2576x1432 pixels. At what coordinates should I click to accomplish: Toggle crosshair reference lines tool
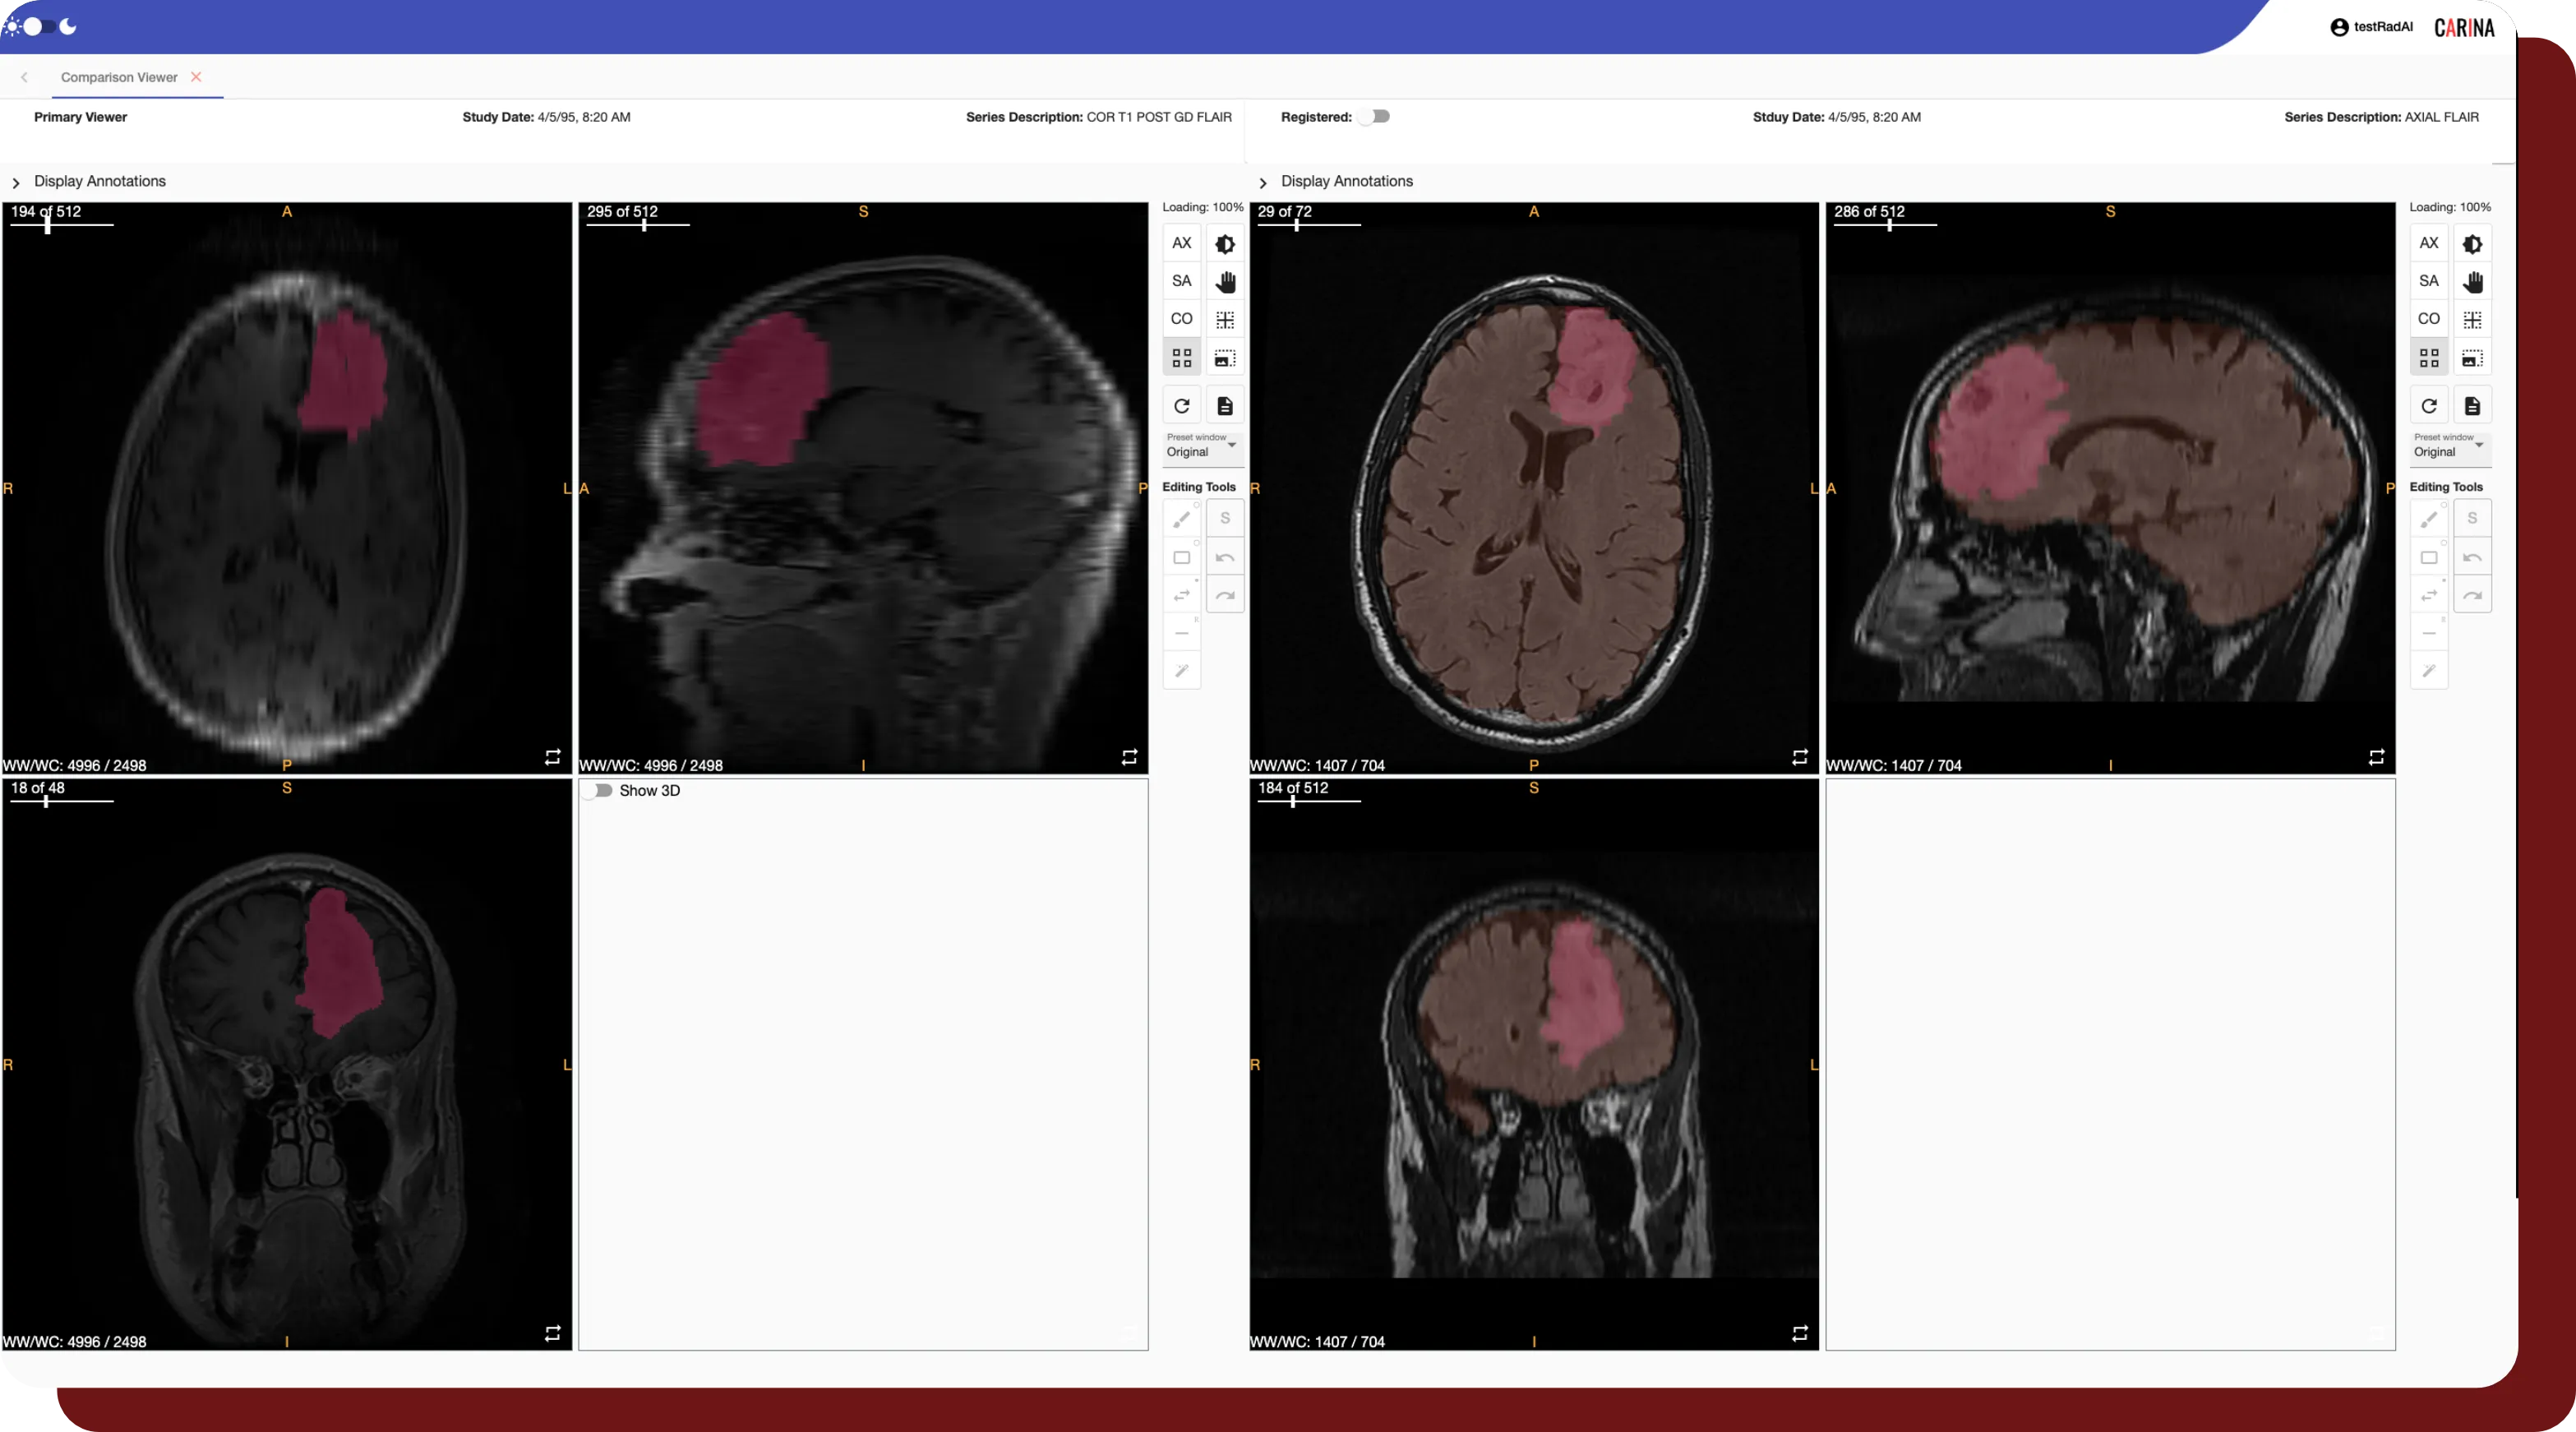pyautogui.click(x=1225, y=319)
